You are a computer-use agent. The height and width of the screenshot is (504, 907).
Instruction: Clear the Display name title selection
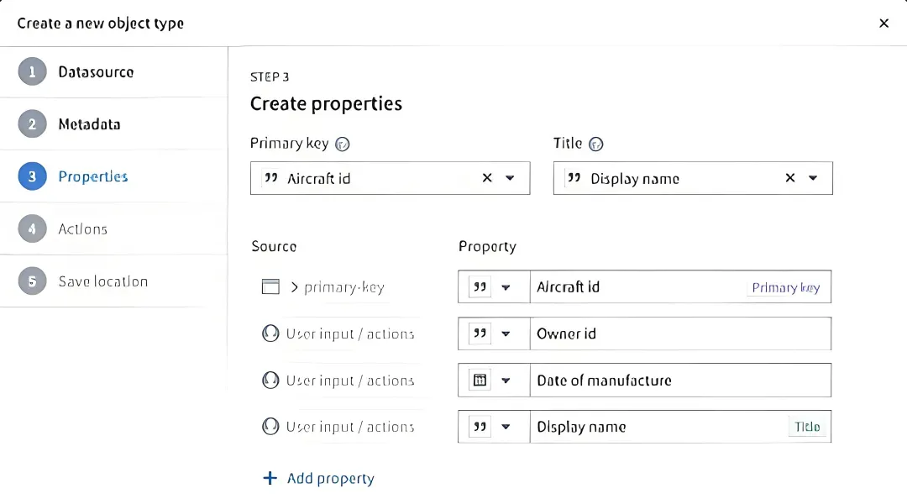point(790,178)
